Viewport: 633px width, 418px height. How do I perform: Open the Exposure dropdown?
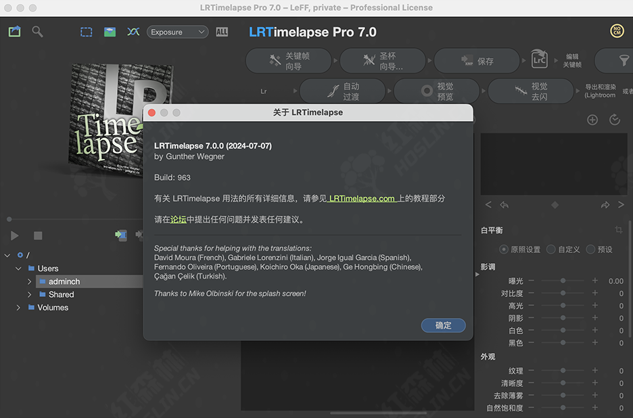point(177,32)
